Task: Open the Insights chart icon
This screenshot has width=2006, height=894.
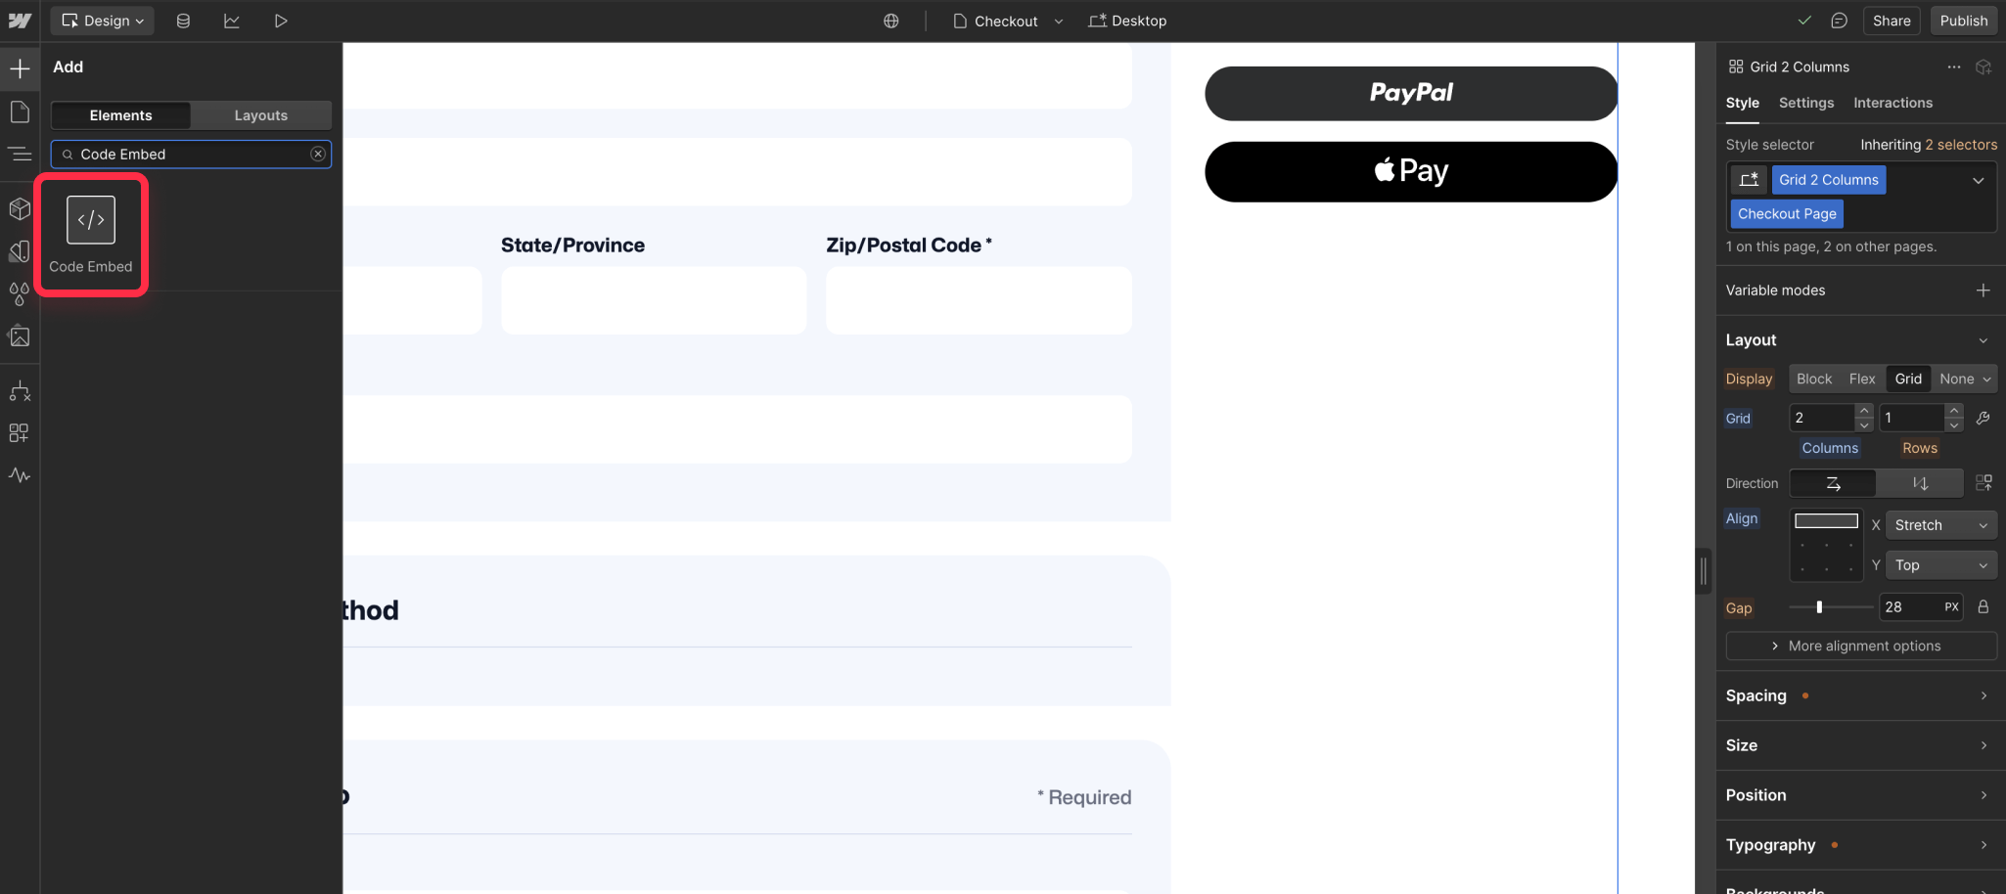Action: [x=232, y=21]
